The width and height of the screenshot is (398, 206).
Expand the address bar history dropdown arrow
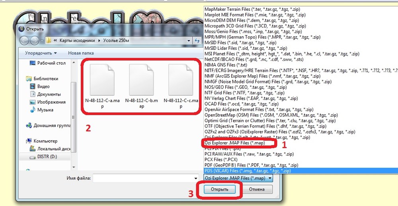point(189,40)
